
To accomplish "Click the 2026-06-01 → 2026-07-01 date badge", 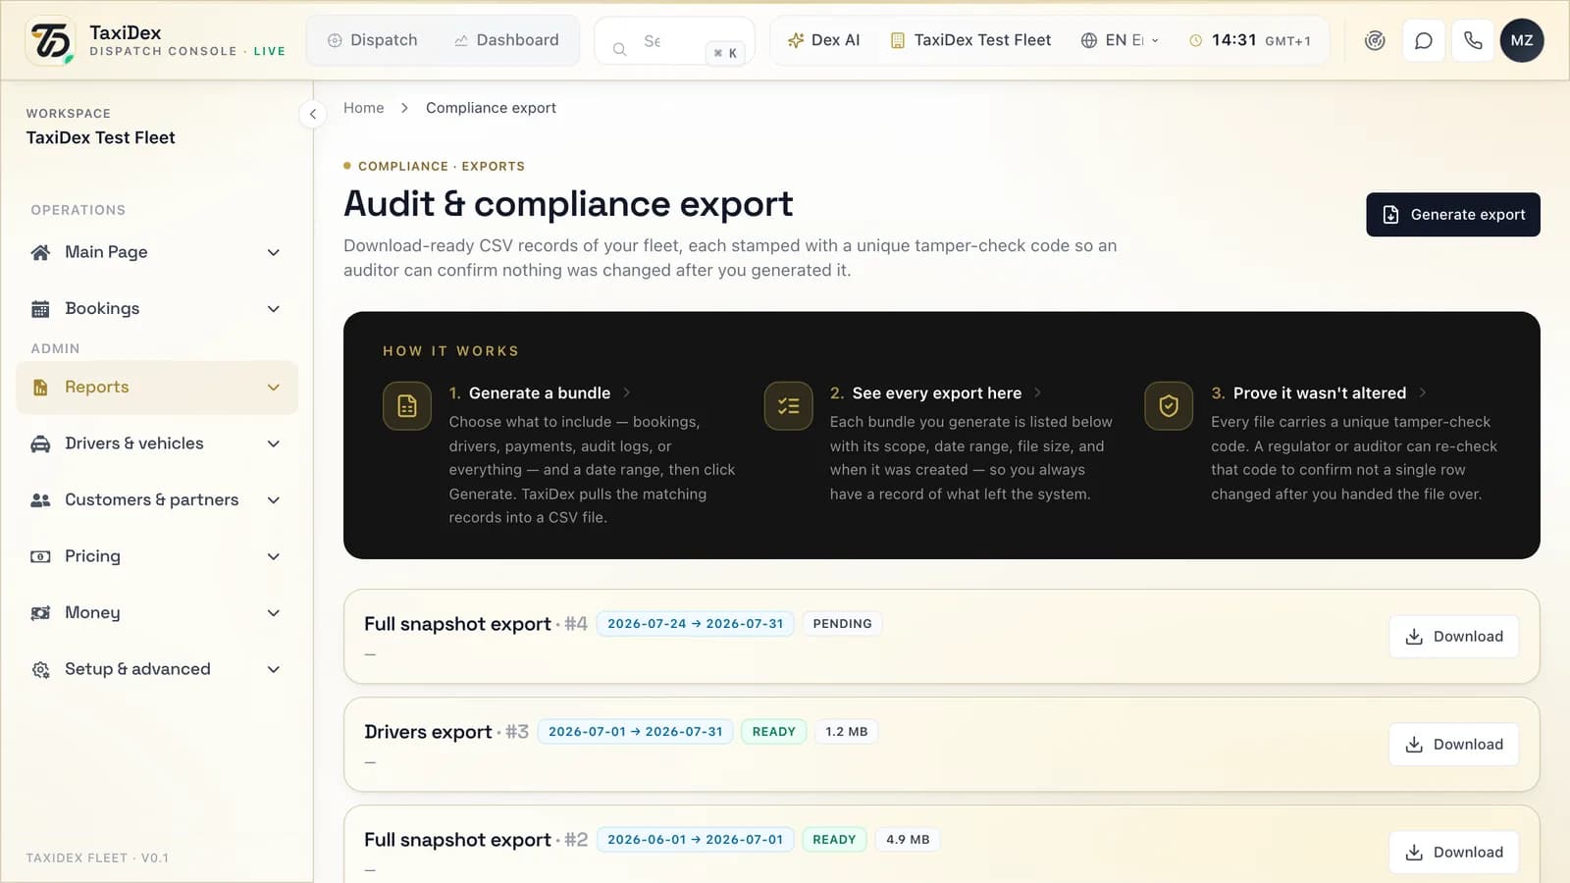I will (x=695, y=840).
